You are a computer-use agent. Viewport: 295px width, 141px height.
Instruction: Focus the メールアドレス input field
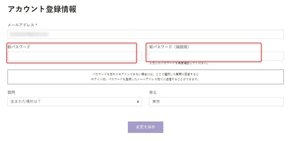tap(145, 34)
